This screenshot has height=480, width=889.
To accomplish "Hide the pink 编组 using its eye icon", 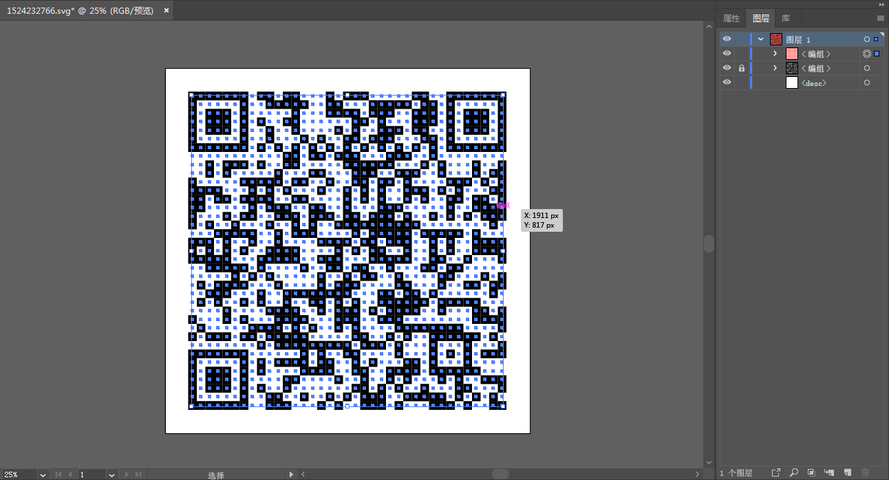I will [727, 54].
